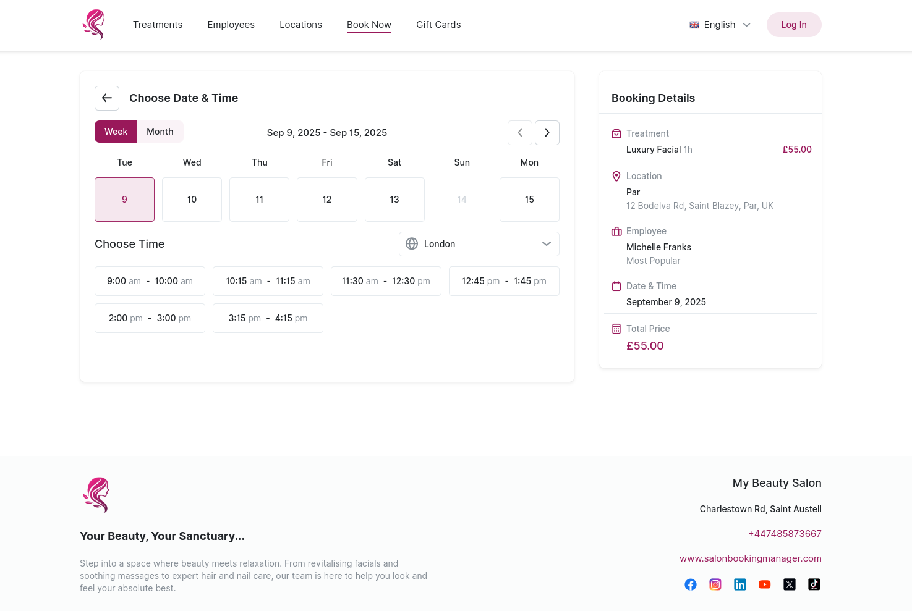This screenshot has height=611, width=912.
Task: Click the Total Price calculator icon
Action: pyautogui.click(x=616, y=329)
